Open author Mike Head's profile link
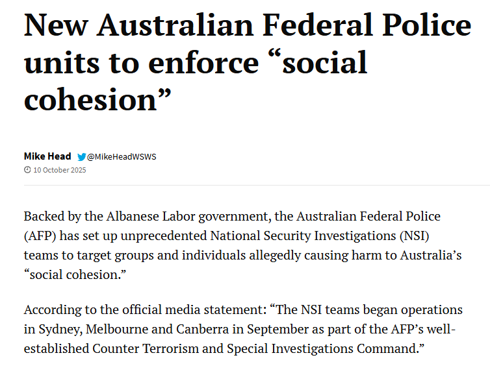The image size is (490, 375). point(47,156)
